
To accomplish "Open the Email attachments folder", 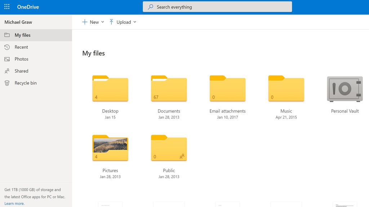I will (x=227, y=88).
